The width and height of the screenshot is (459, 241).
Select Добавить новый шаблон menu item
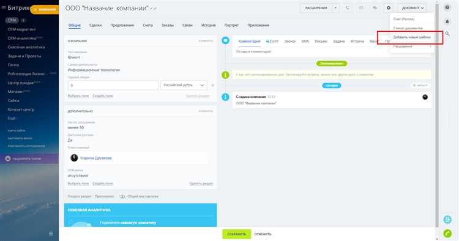pyautogui.click(x=412, y=37)
